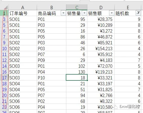Select column A header
143x113 pixels.
23,7
